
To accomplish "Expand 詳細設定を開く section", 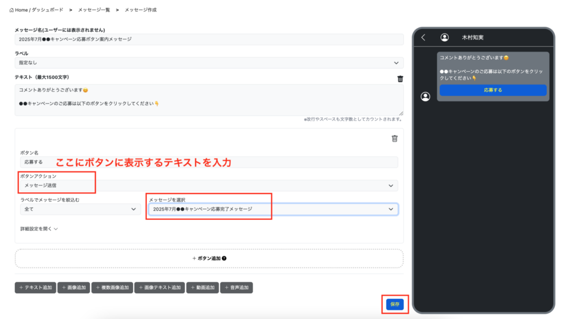I will [x=39, y=229].
